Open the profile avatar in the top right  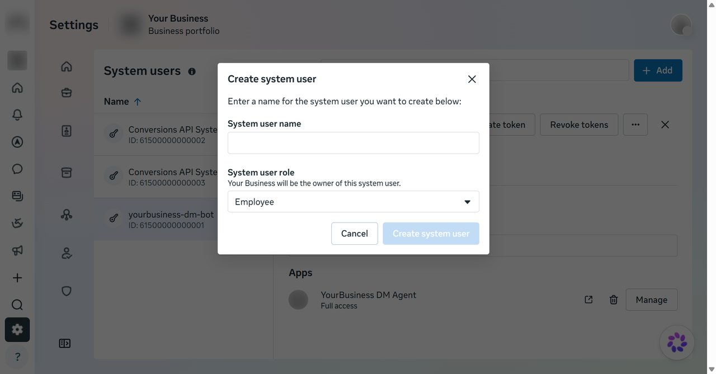pos(681,25)
